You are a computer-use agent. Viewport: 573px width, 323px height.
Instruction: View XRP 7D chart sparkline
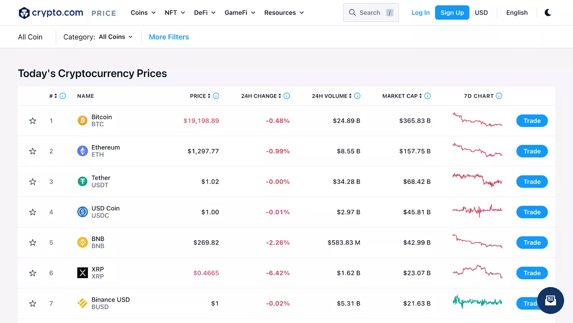tap(477, 272)
